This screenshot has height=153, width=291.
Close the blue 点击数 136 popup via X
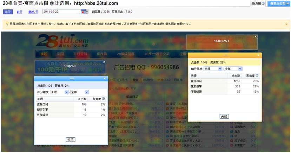pos(105,79)
